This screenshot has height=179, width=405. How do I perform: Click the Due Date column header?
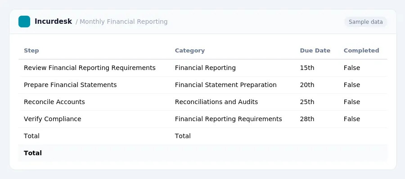(315, 51)
